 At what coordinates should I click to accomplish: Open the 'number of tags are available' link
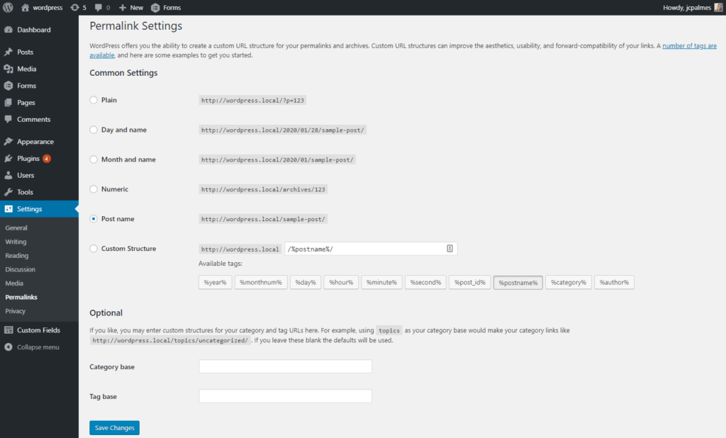pos(689,46)
